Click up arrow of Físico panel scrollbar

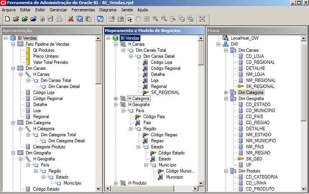304,38
